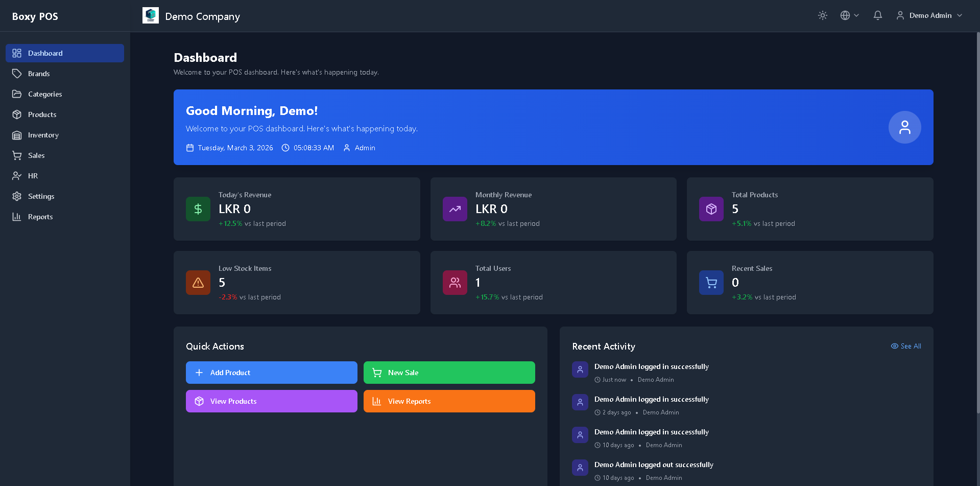Open the Brands section
This screenshot has width=980, height=486.
[x=65, y=74]
